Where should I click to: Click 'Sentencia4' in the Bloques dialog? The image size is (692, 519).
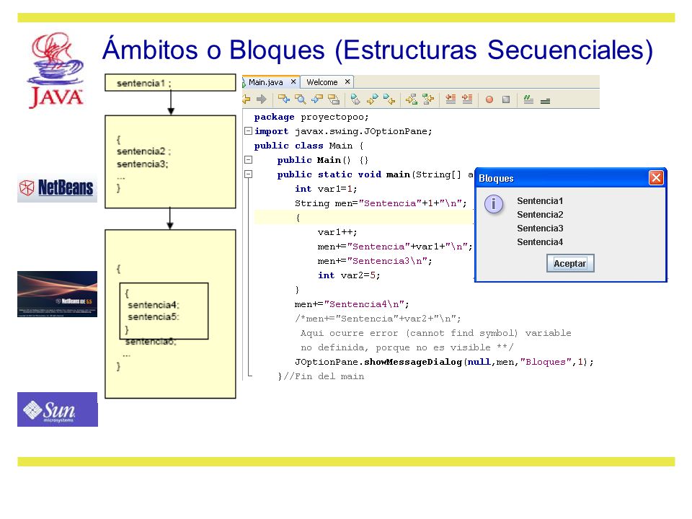(540, 242)
